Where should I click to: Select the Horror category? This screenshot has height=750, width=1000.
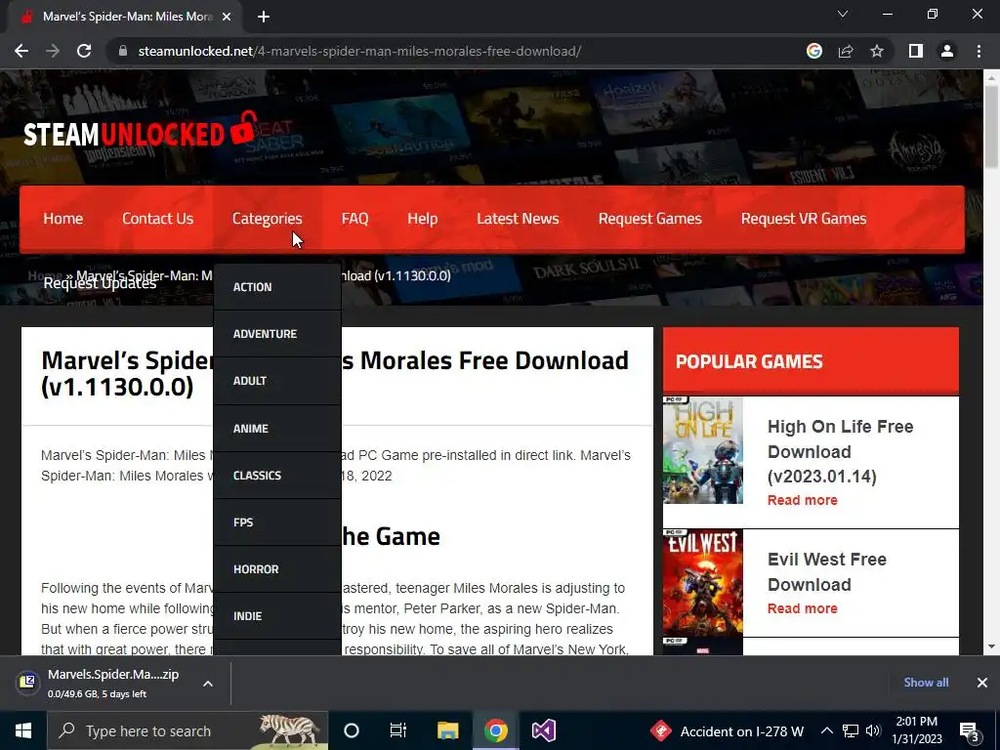(277, 569)
